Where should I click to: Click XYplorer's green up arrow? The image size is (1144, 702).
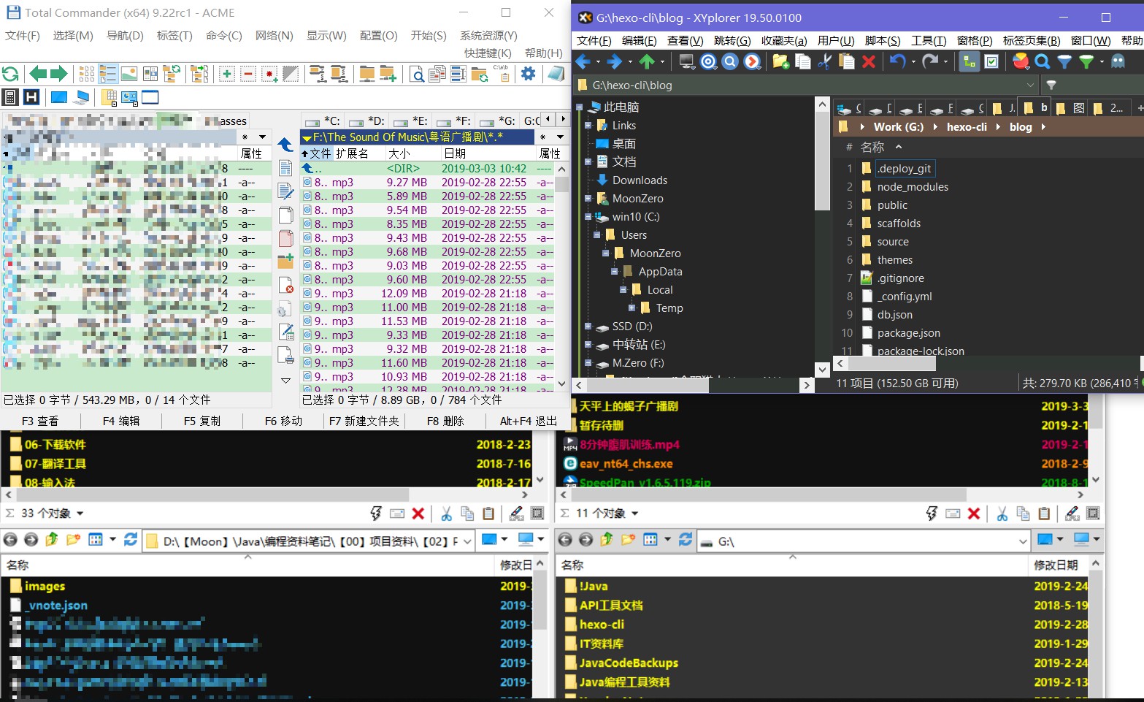647,62
